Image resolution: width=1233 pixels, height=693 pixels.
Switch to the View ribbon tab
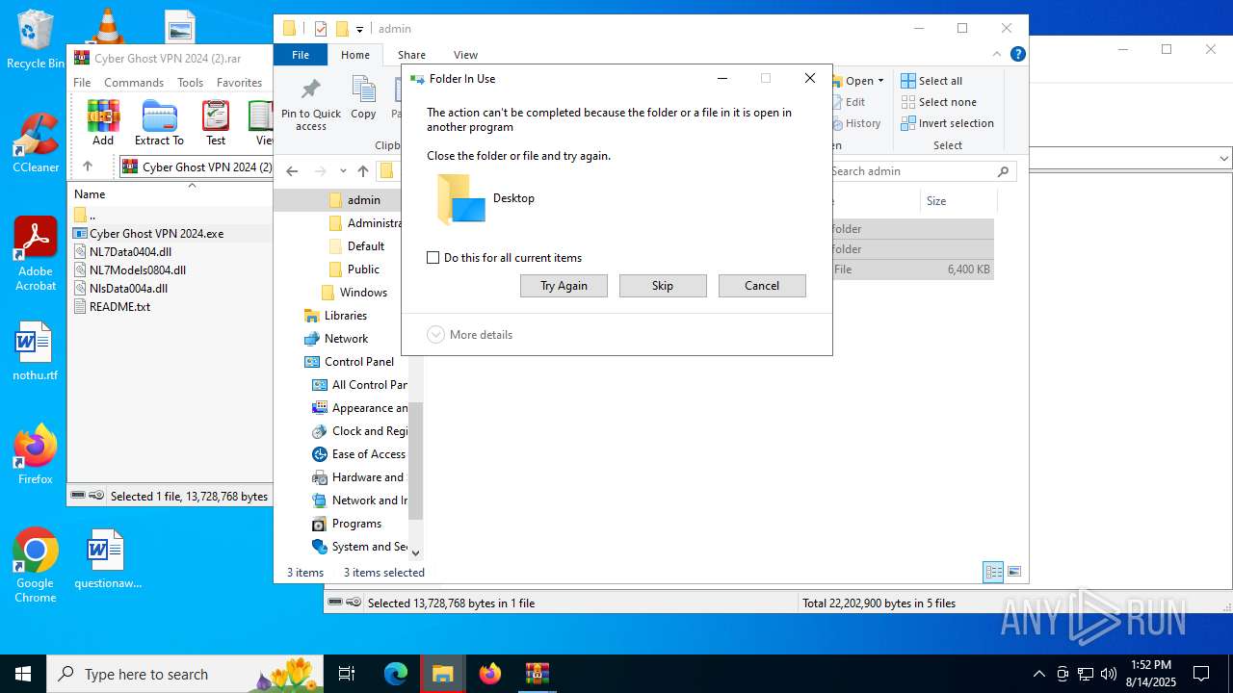[x=465, y=55]
